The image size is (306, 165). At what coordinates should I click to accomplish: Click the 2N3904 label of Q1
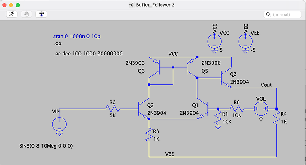click(x=189, y=113)
